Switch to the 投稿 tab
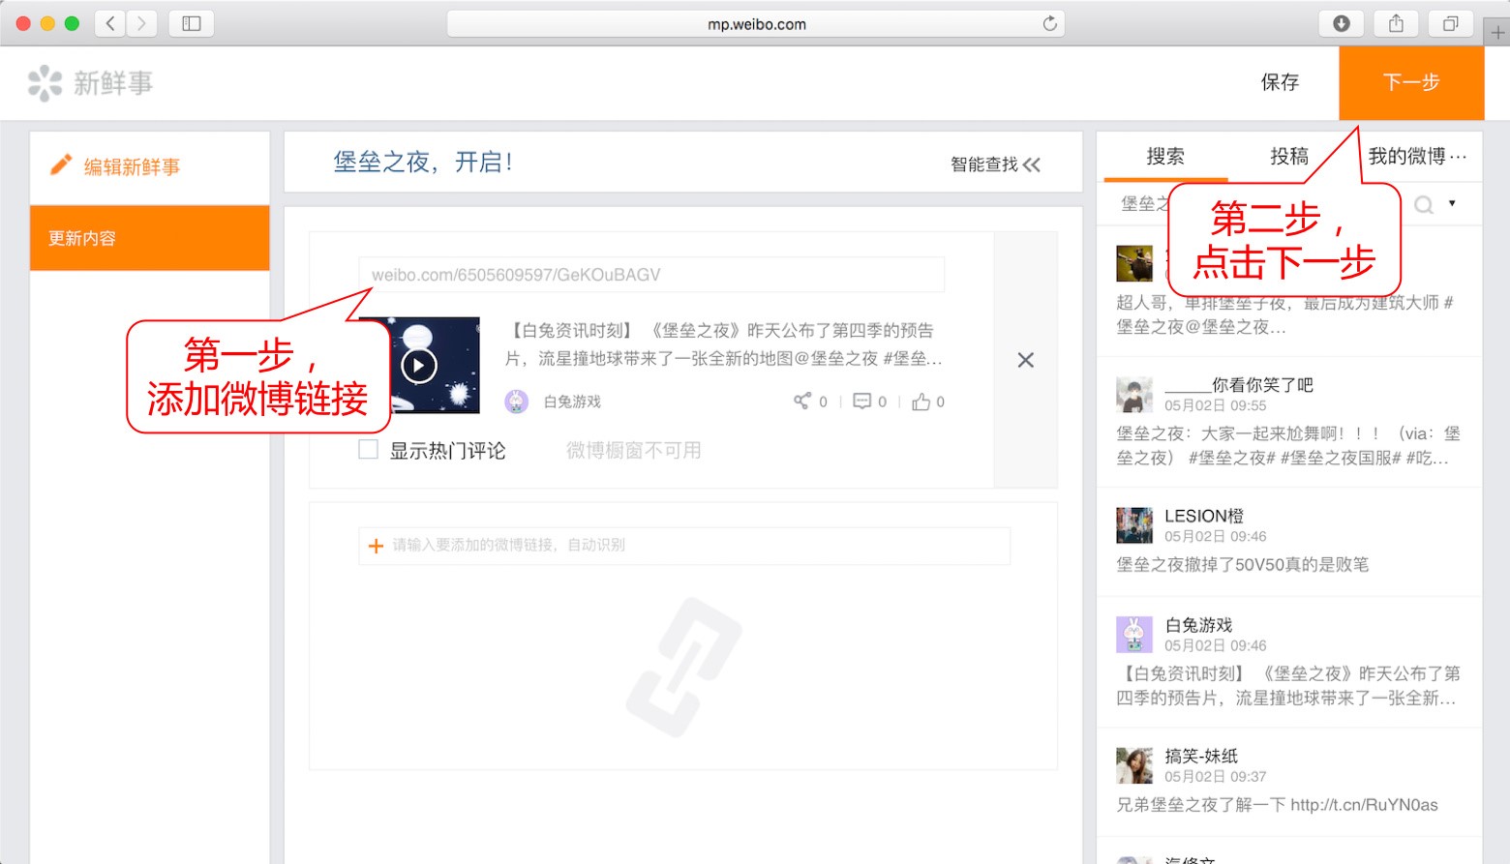The width and height of the screenshot is (1510, 864). 1288,156
